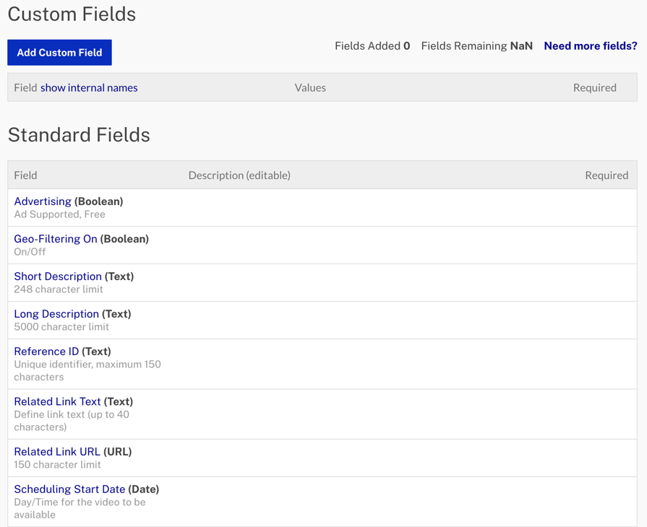Open the Geo-Filtering On field

pos(56,239)
